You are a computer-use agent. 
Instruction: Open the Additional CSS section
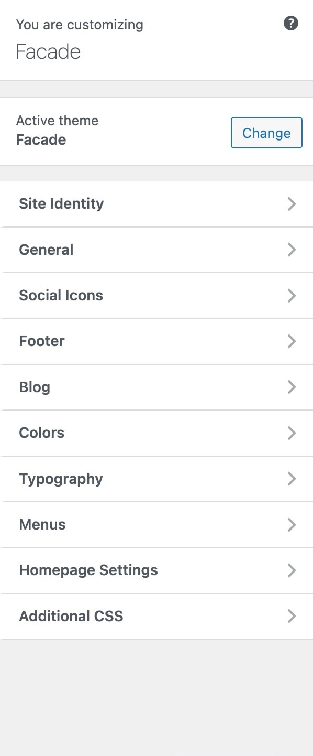(x=156, y=616)
